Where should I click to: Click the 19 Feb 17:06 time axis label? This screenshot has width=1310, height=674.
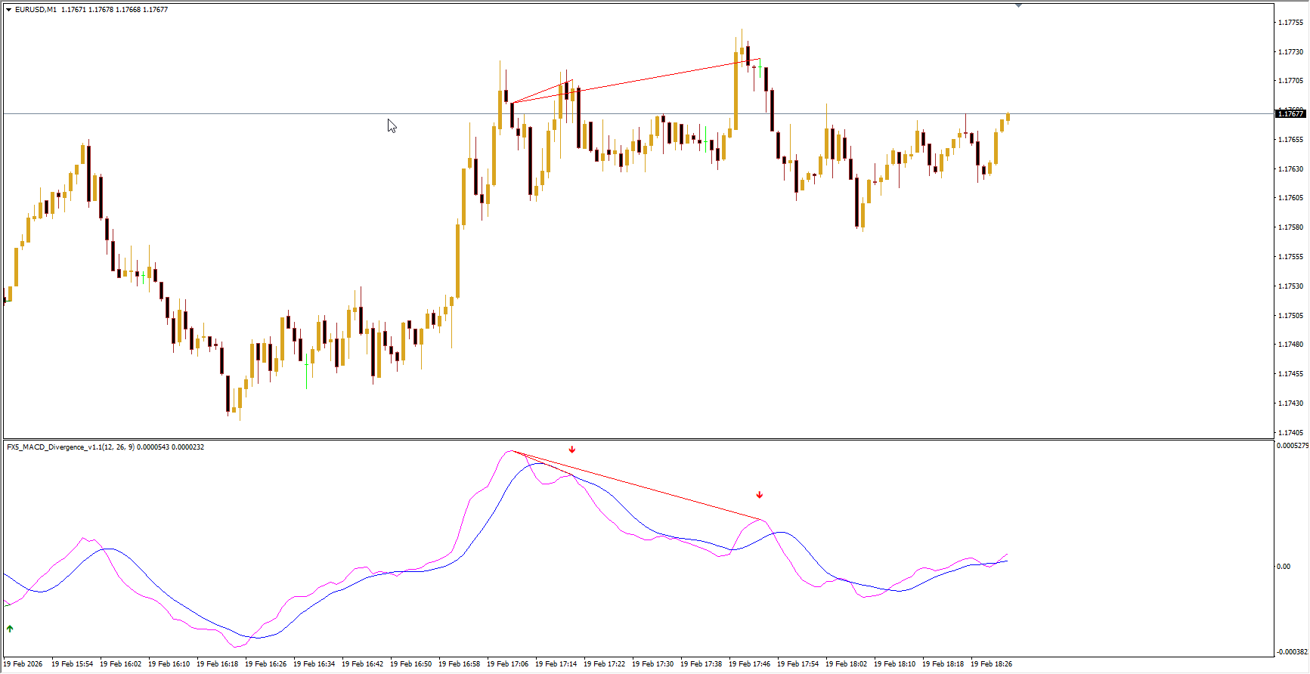pos(507,664)
